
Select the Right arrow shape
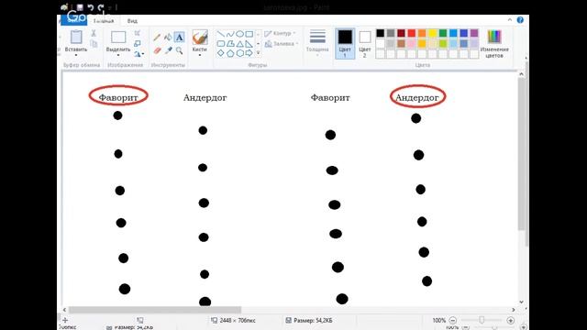click(x=249, y=53)
